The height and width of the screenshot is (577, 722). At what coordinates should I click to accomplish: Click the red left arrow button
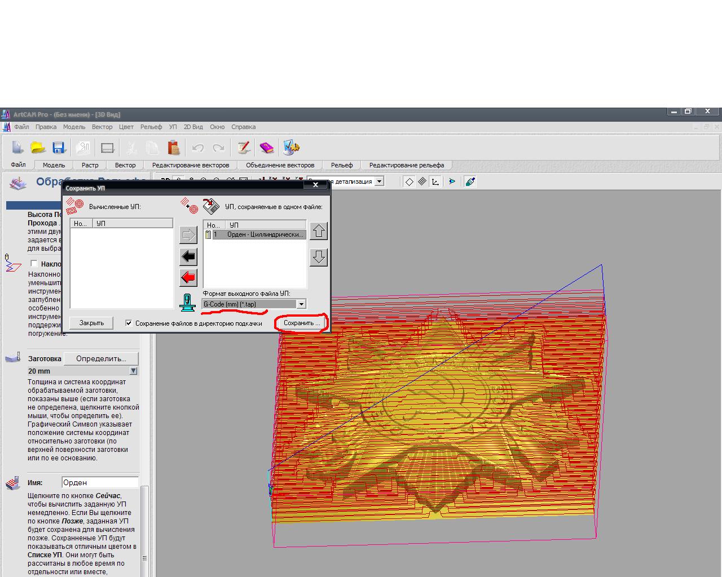(188, 277)
